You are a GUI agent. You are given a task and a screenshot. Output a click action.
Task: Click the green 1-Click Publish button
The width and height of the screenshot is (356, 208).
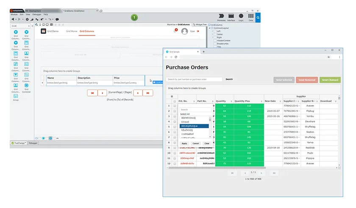134,17
